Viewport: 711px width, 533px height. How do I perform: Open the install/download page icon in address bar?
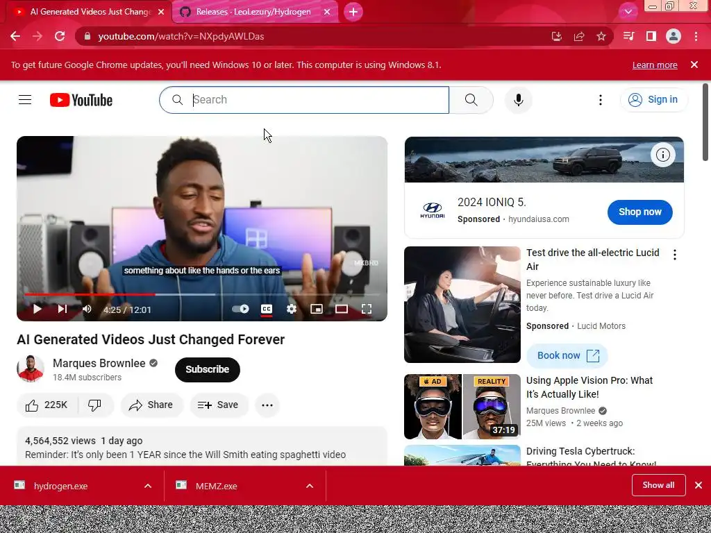tap(557, 36)
